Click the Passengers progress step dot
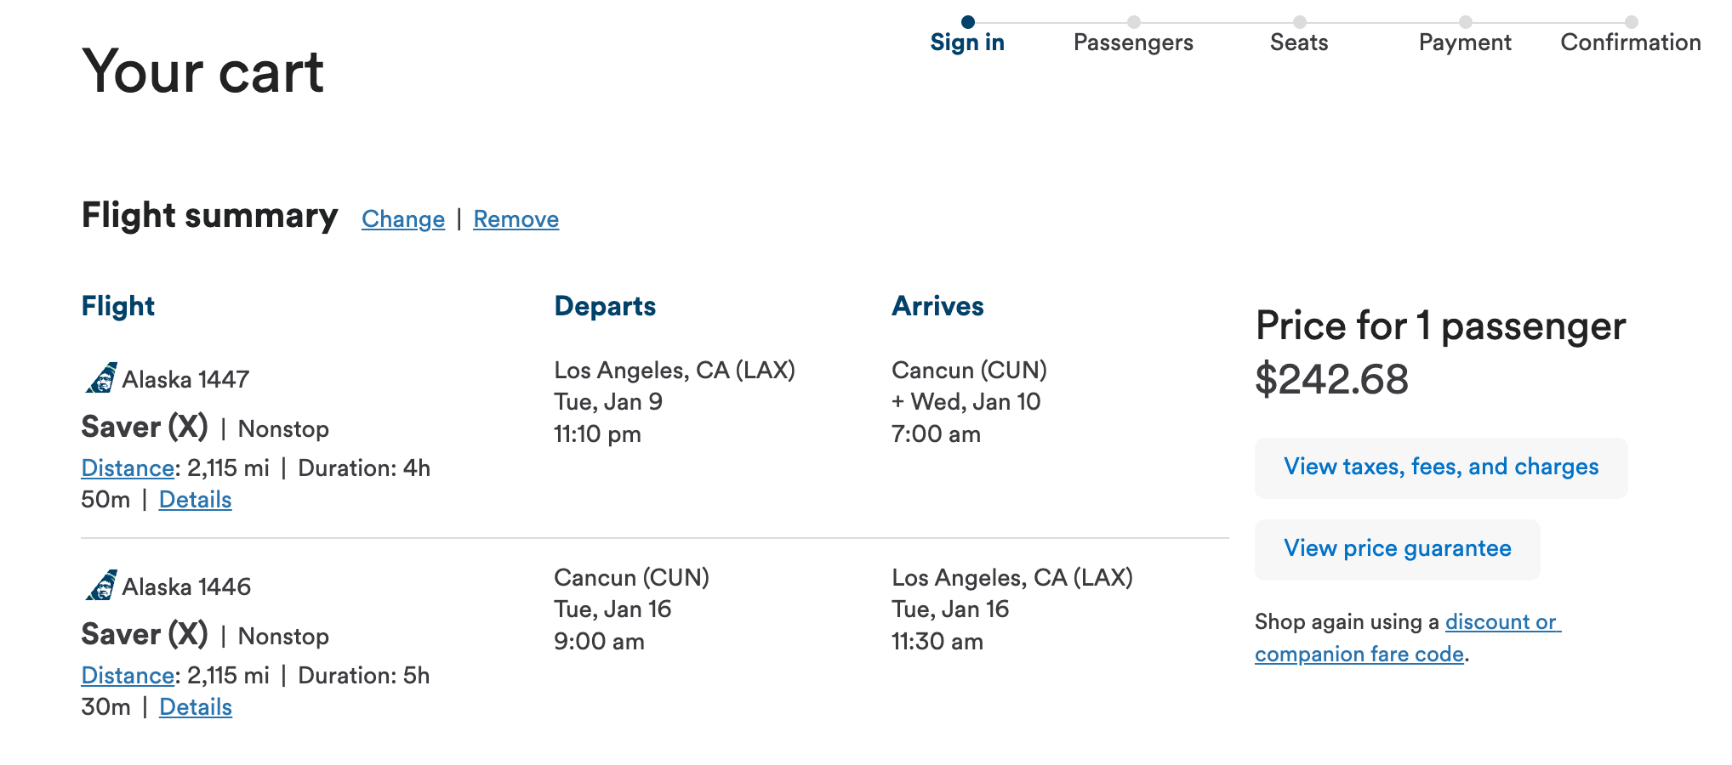 pyautogui.click(x=1133, y=22)
